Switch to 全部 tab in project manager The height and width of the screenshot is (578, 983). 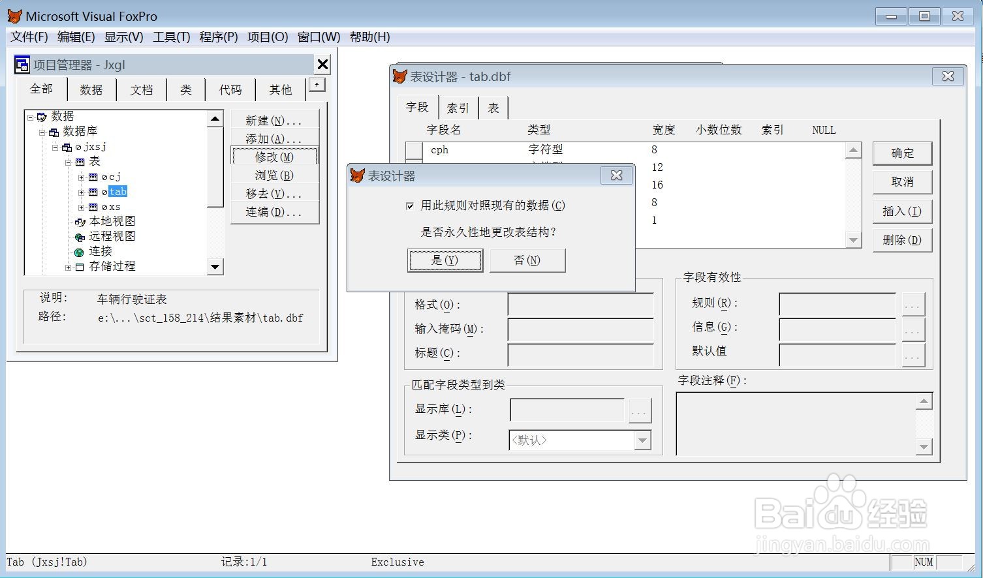pyautogui.click(x=41, y=89)
